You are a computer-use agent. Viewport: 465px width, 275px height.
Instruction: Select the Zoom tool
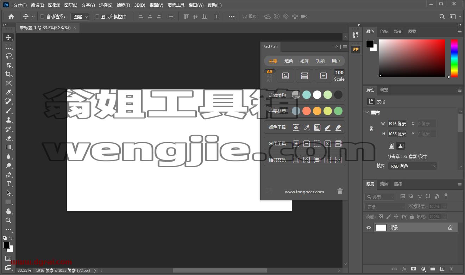(x=8, y=220)
